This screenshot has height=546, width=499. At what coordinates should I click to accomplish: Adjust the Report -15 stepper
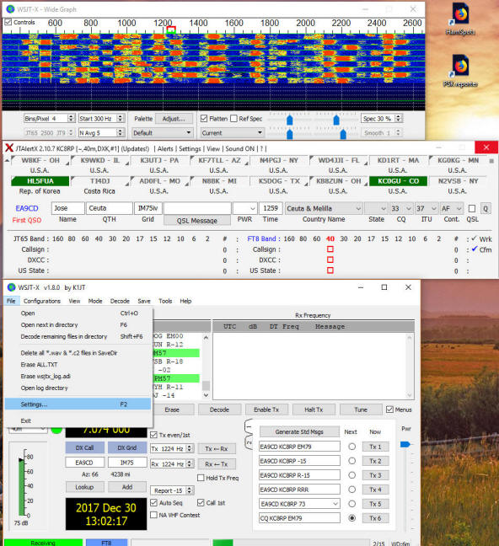tap(189, 490)
